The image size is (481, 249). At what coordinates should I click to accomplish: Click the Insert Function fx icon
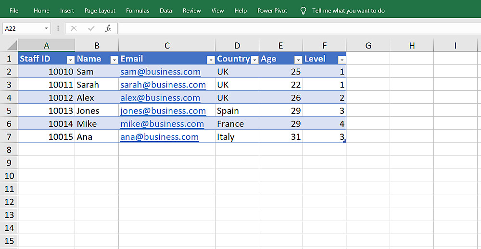point(108,28)
